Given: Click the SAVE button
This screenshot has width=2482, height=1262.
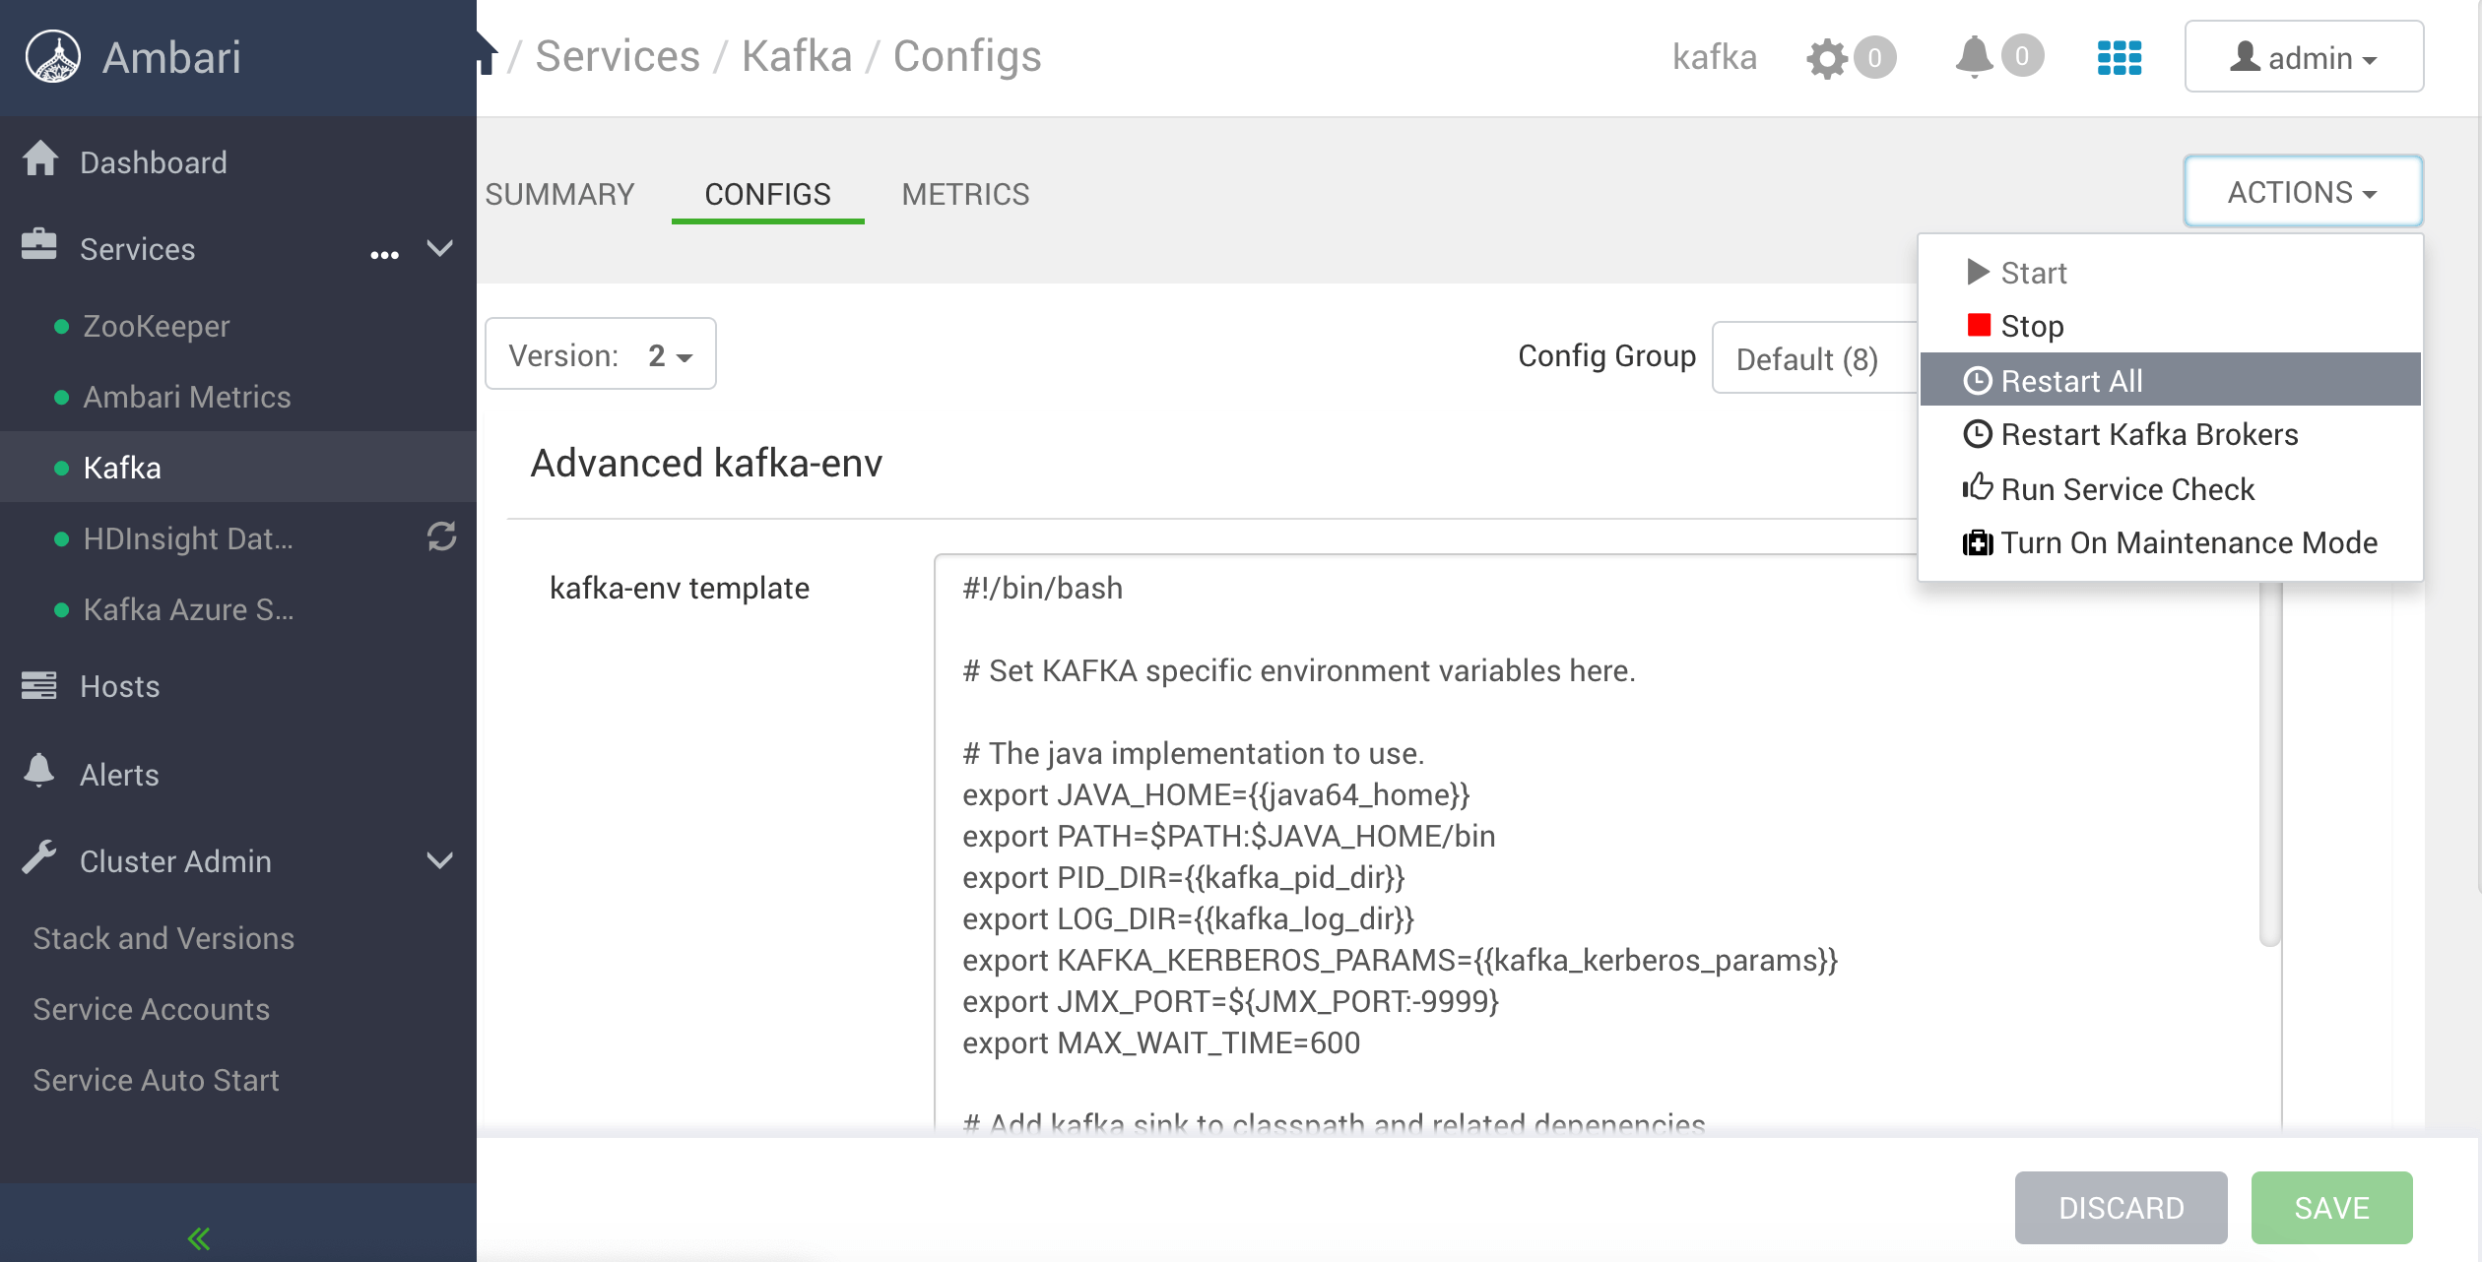Looking at the screenshot, I should coord(2331,1208).
